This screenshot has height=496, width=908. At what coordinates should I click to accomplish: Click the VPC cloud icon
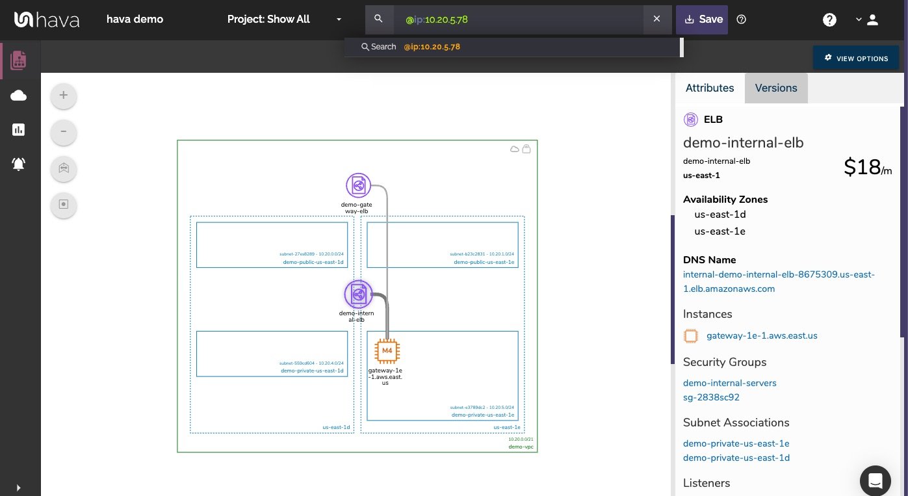pyautogui.click(x=515, y=150)
